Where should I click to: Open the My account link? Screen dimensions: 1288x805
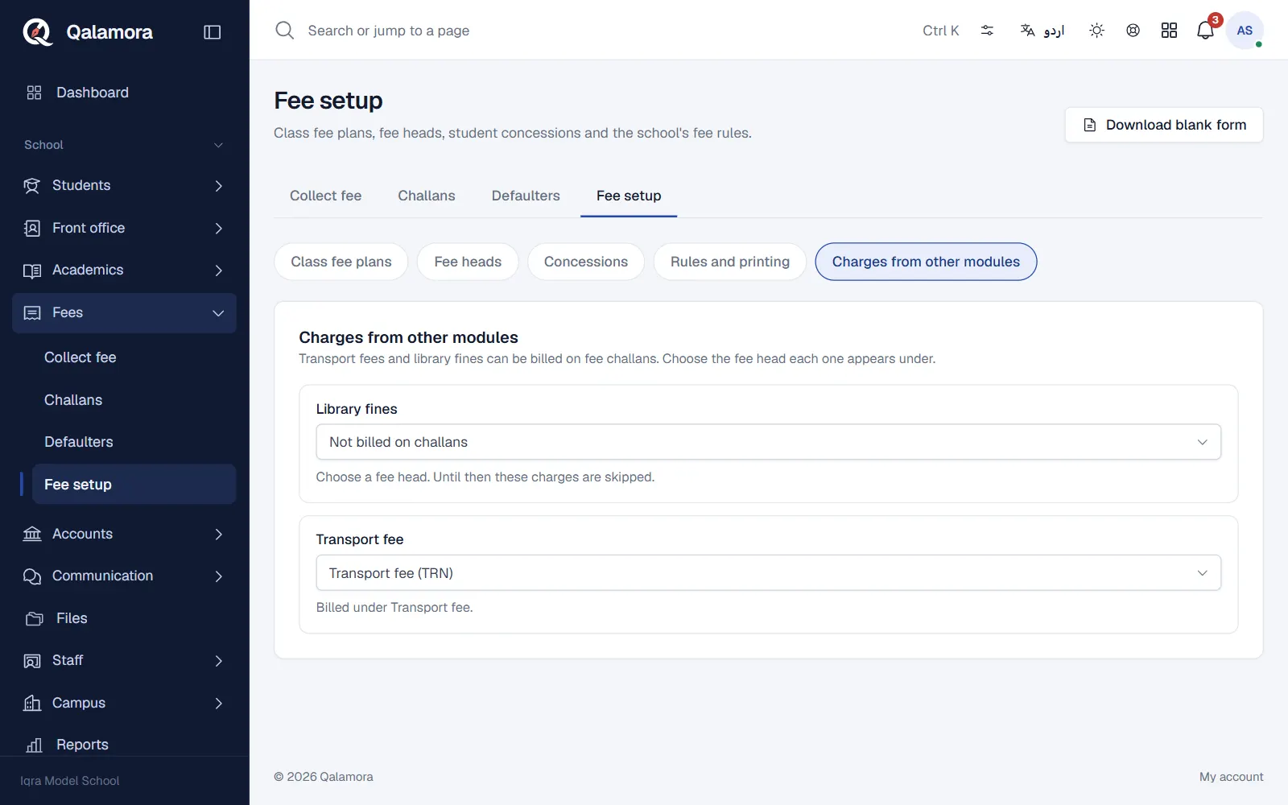click(1231, 777)
